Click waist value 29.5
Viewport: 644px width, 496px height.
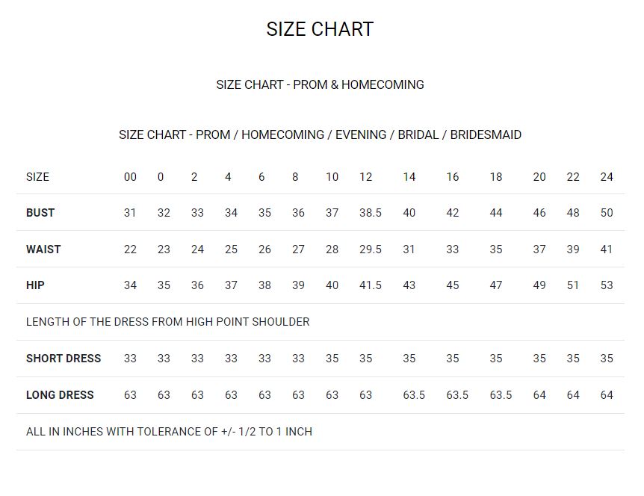pyautogui.click(x=370, y=249)
